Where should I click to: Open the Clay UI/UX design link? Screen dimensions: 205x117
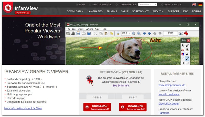click(169, 103)
